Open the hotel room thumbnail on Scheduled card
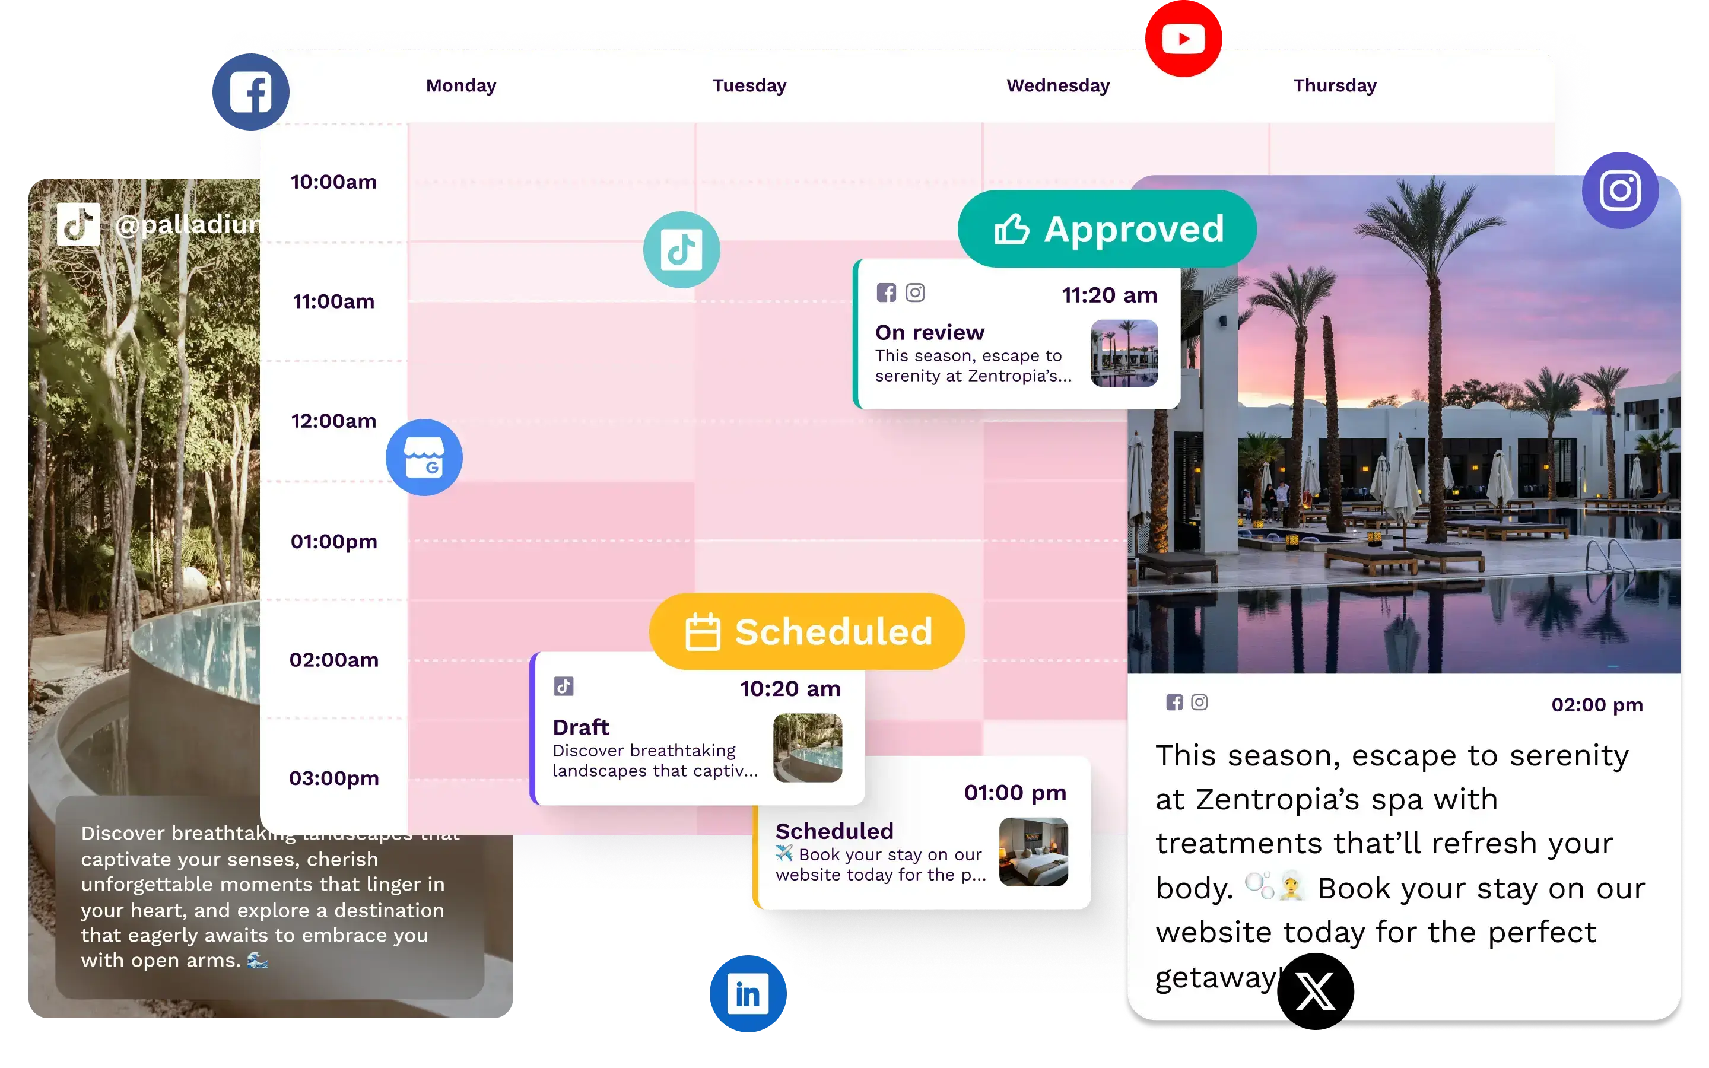 click(1033, 852)
